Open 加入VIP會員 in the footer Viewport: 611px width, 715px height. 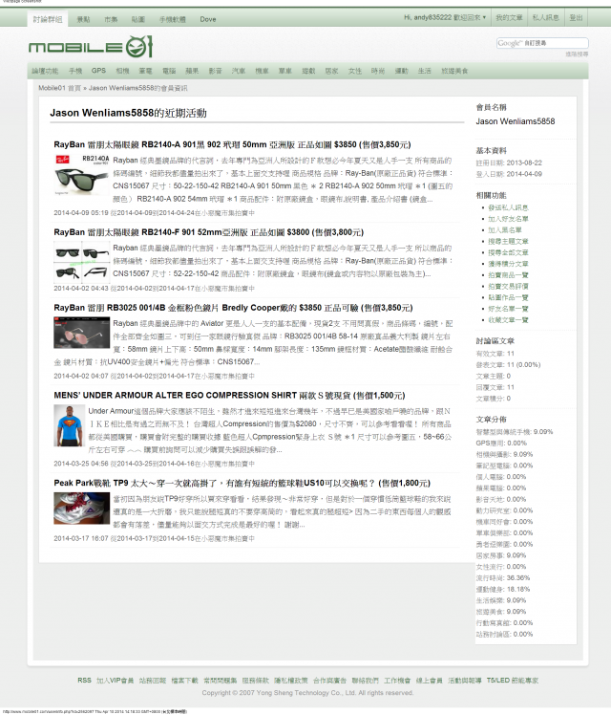[115, 681]
